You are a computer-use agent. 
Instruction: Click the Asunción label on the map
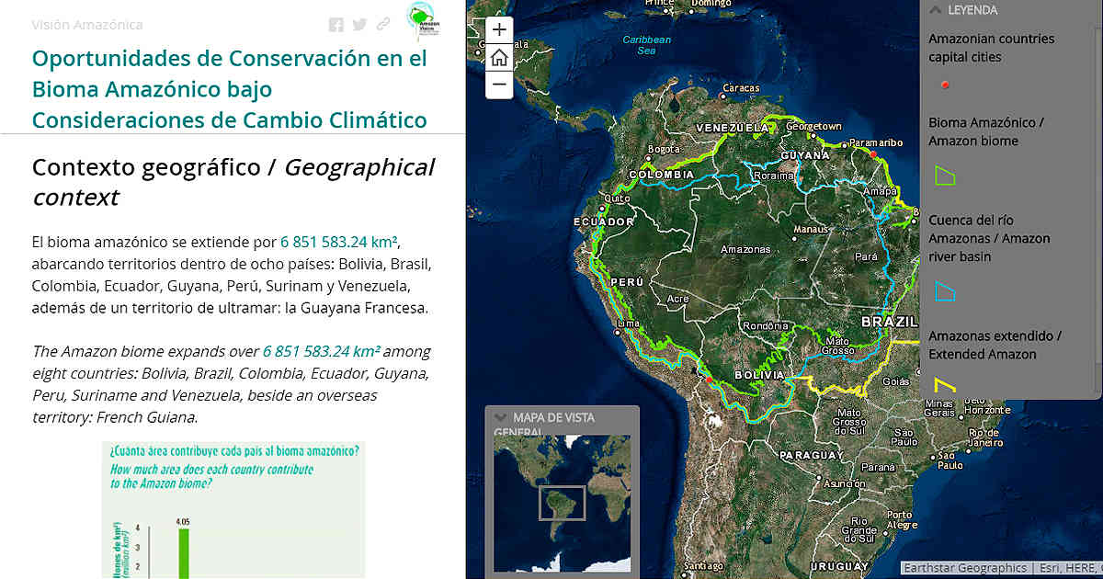845,483
